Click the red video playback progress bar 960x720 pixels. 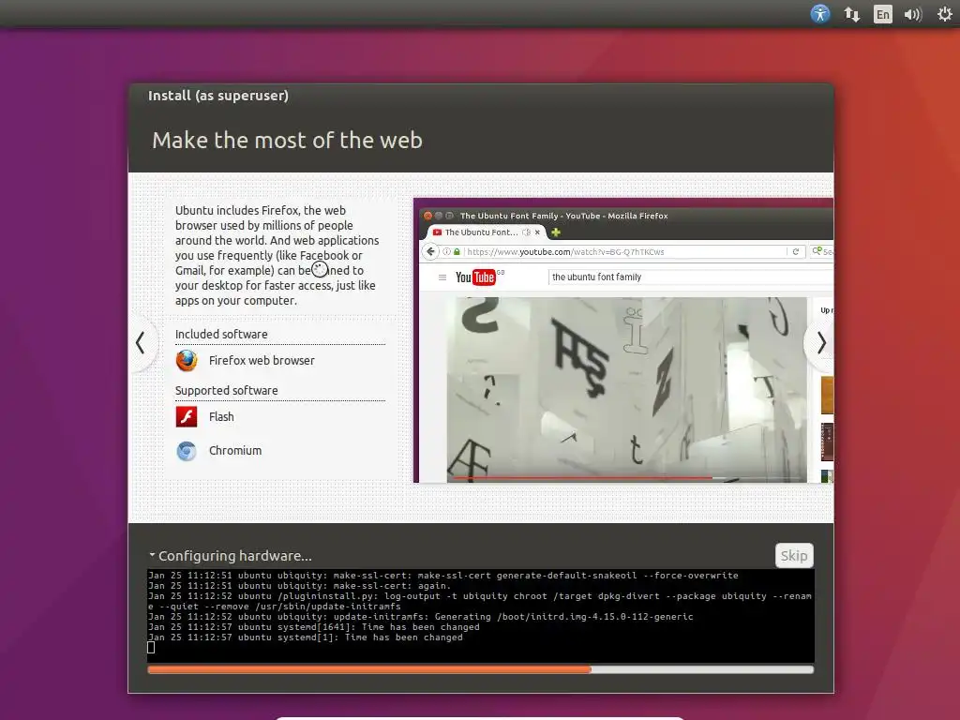[x=582, y=477]
